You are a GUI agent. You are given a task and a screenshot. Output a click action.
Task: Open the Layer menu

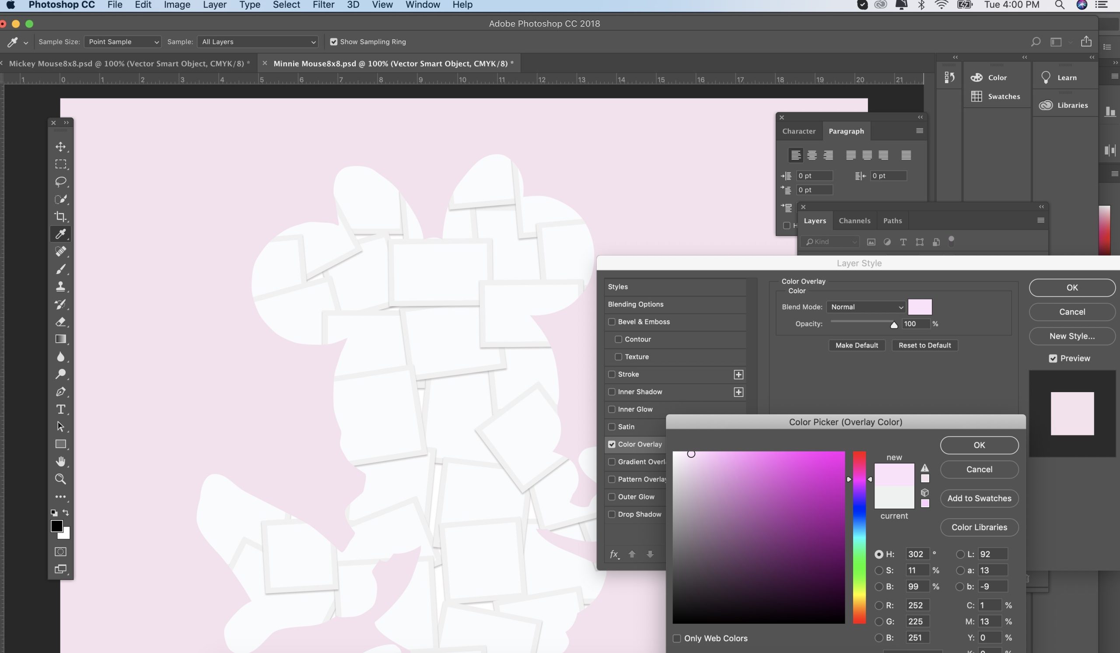(x=215, y=5)
